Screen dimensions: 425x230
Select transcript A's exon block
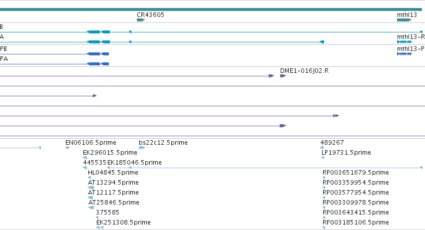(93, 42)
